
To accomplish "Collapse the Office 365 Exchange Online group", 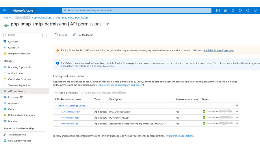I will pos(56,106).
